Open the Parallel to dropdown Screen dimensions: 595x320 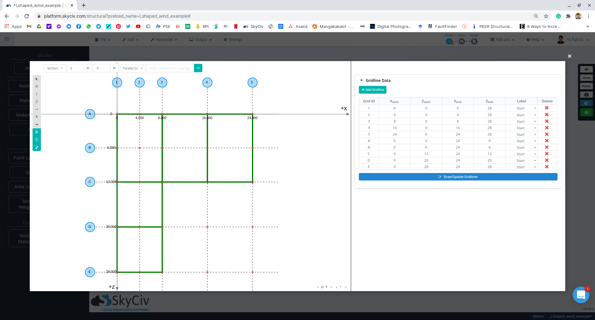click(133, 68)
